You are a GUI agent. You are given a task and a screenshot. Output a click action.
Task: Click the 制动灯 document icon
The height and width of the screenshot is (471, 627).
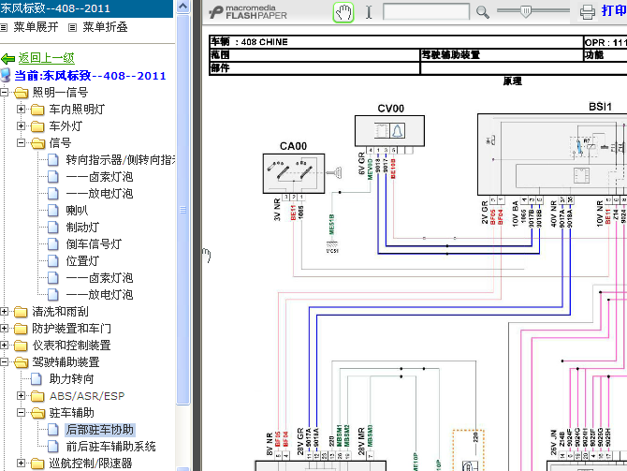pos(53,228)
